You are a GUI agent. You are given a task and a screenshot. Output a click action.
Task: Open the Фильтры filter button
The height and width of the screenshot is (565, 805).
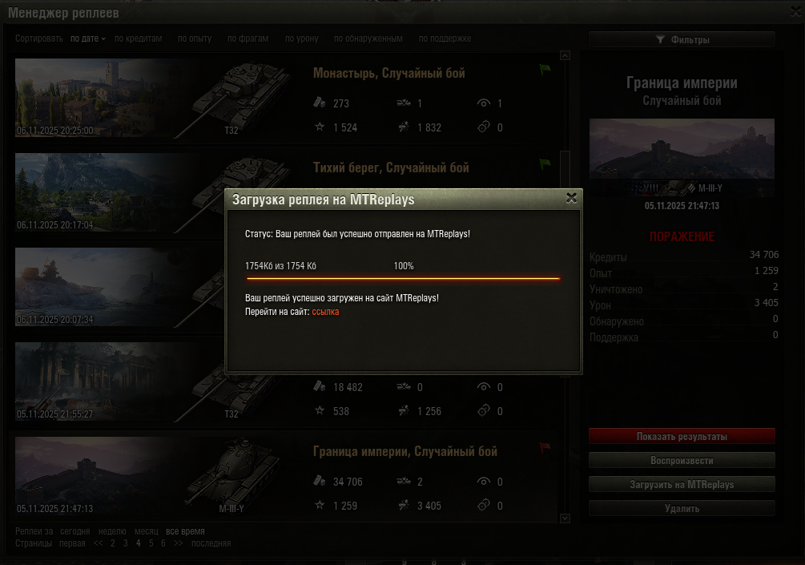[x=682, y=39]
